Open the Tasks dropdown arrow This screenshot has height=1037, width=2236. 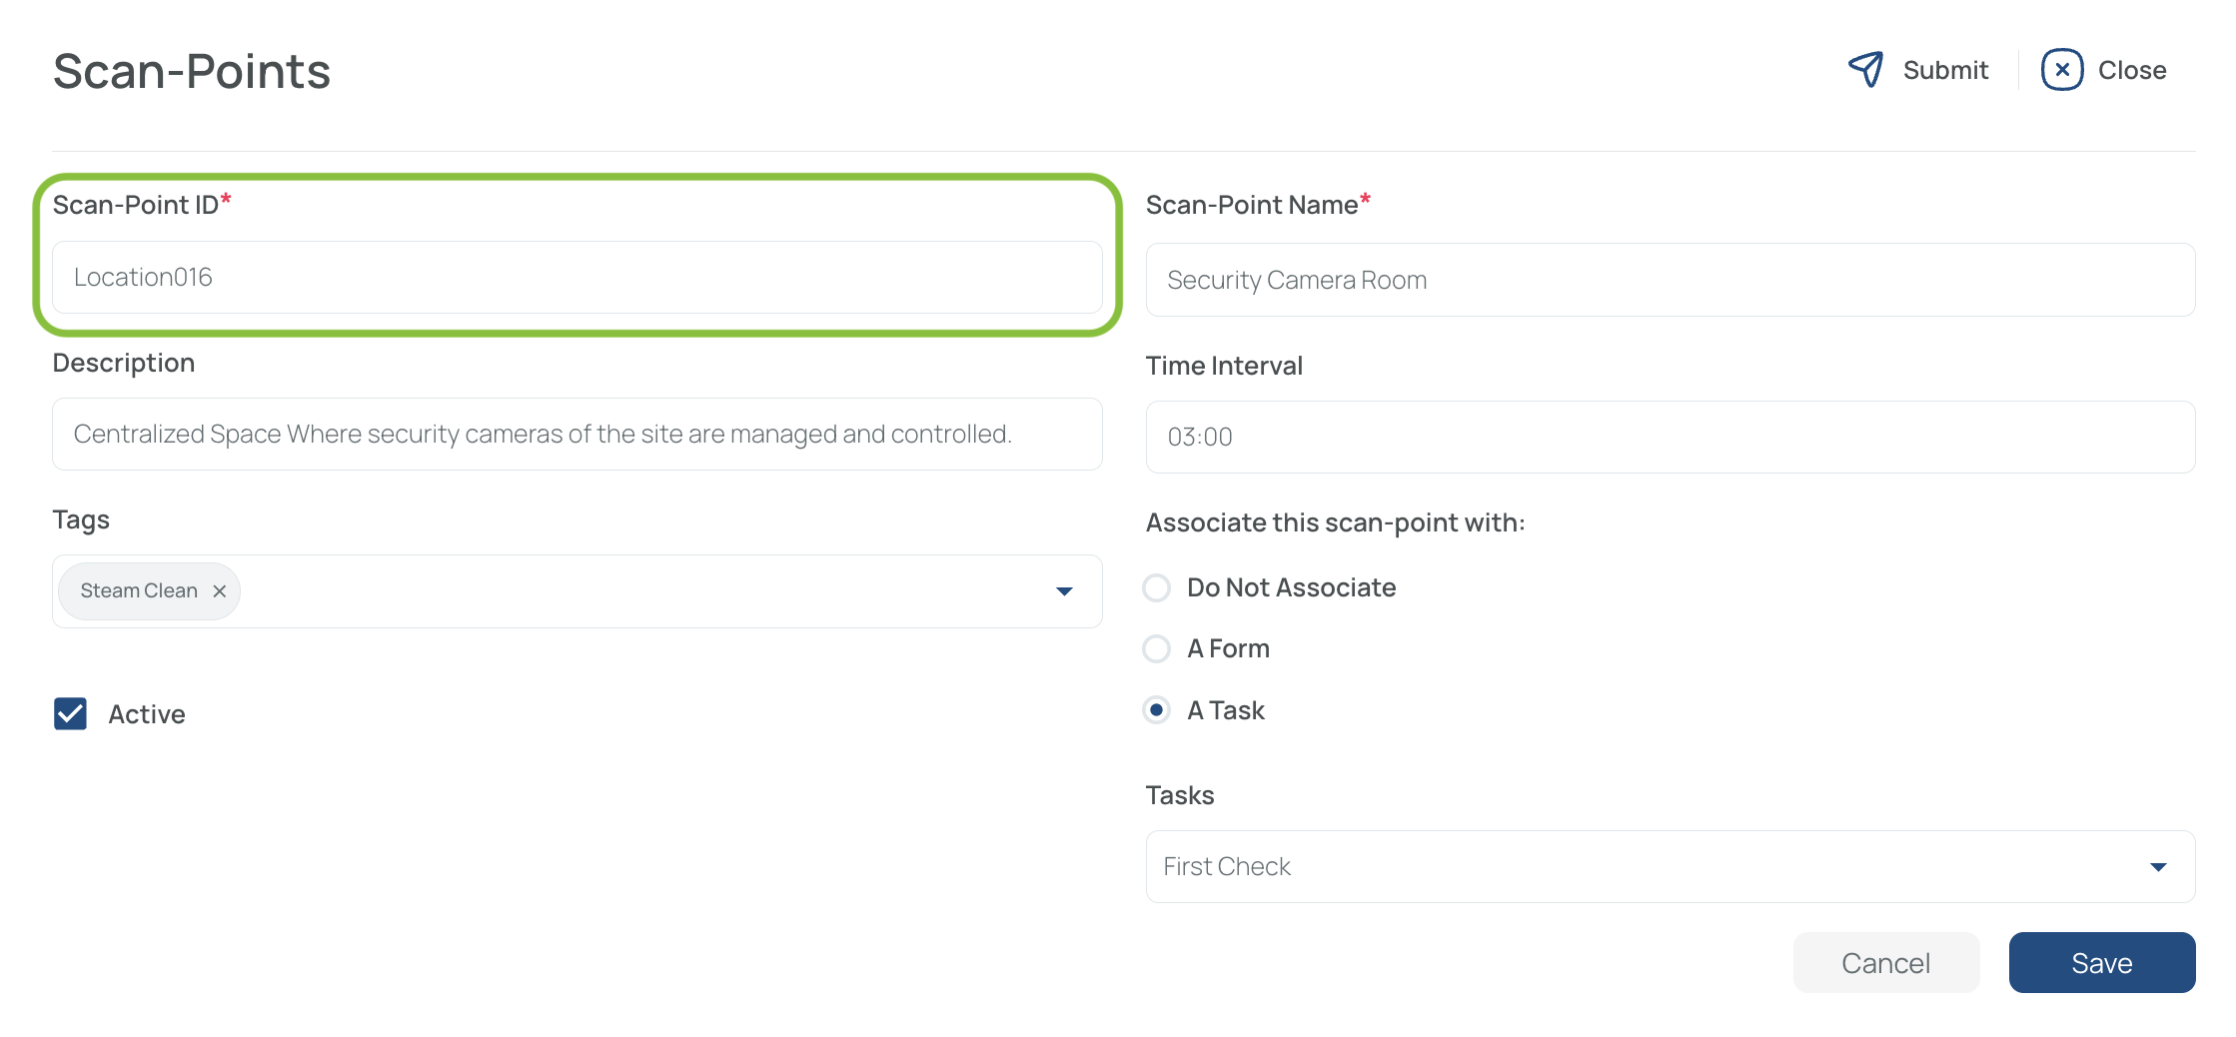[x=2158, y=867]
